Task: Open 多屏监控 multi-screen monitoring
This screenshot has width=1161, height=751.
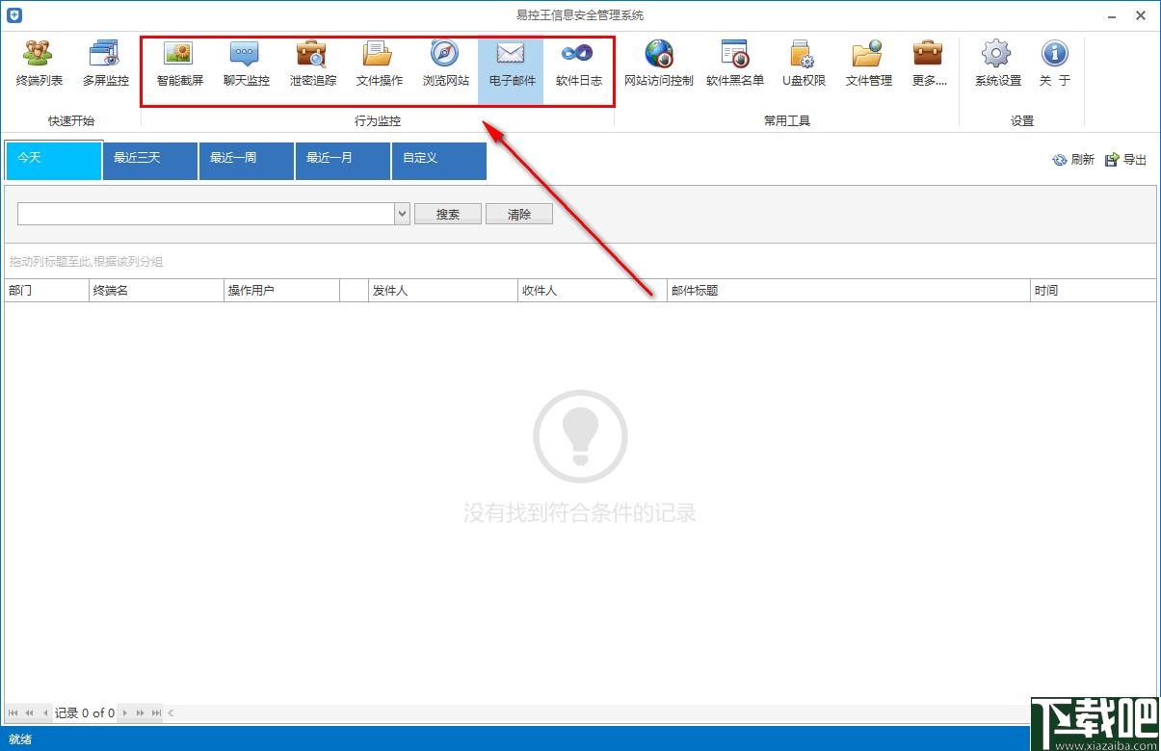Action: pos(105,64)
